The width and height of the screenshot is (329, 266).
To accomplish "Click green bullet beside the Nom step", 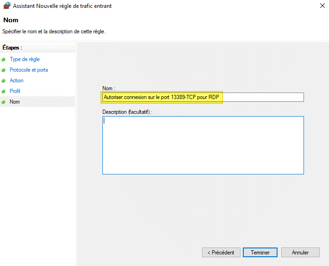I will [x=4, y=102].
